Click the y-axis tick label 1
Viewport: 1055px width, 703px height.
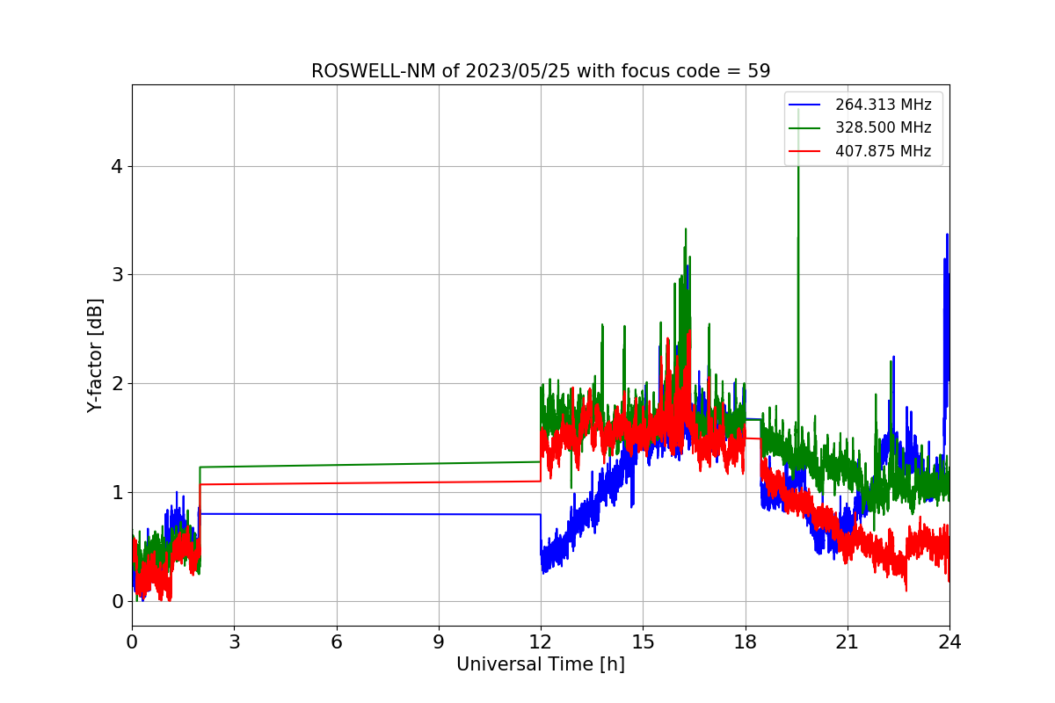(117, 492)
